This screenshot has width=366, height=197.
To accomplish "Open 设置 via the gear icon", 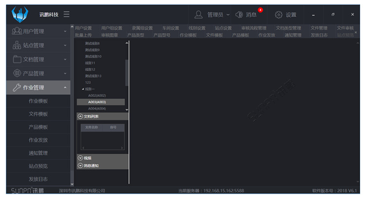I will [279, 15].
